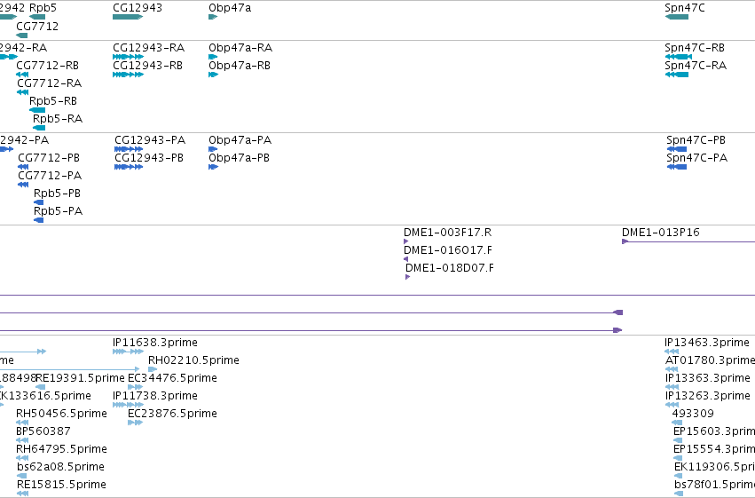Select BAC end DME1-016O17.F

click(x=406, y=259)
